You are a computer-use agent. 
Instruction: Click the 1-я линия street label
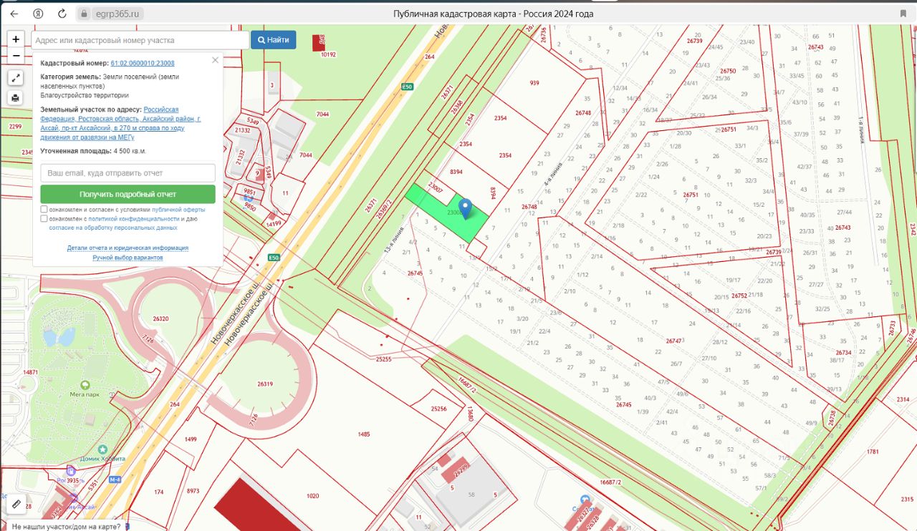click(860, 130)
